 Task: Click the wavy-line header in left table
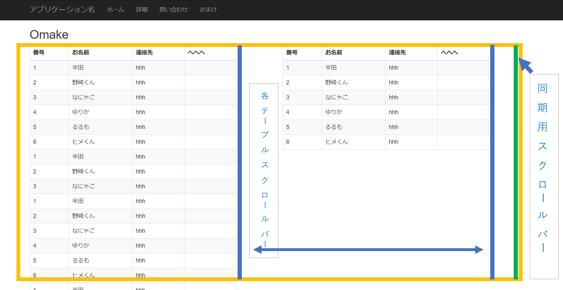click(x=196, y=53)
